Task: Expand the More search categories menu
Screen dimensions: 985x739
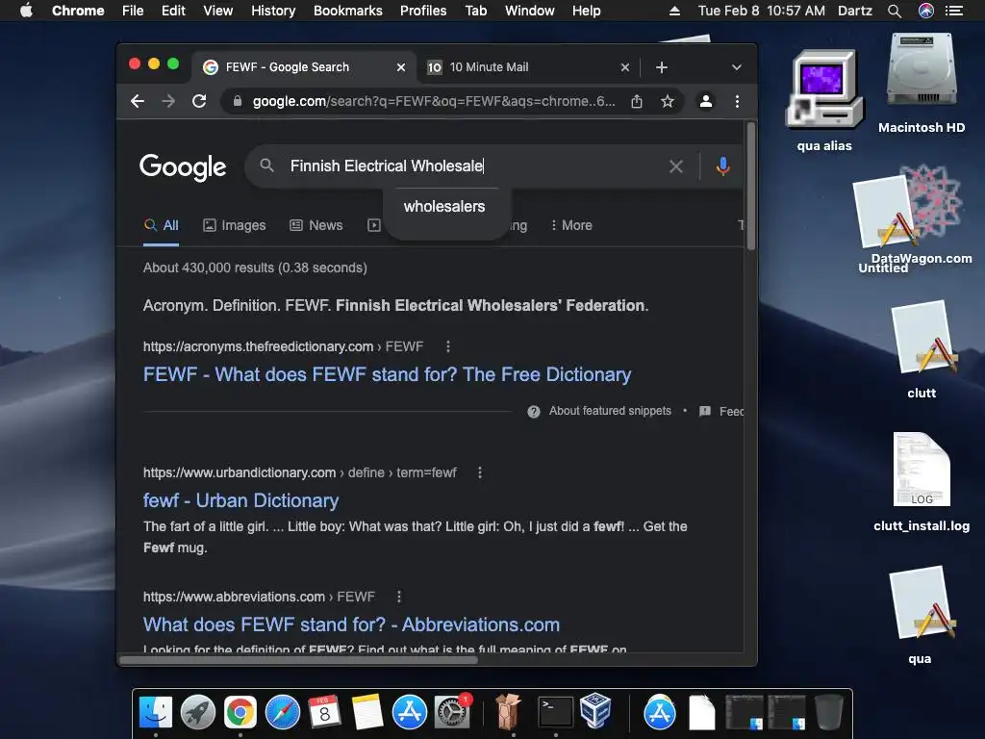Action: pyautogui.click(x=571, y=225)
